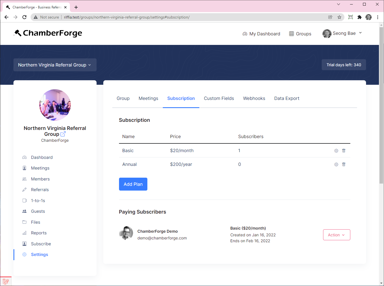Click the Files folder icon
Viewport: 384px width, 286px height.
(25, 222)
